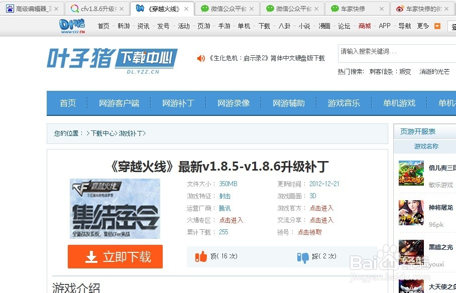Click 射击 game feature link
Viewport: 456px width, 293px height.
pyautogui.click(x=225, y=196)
